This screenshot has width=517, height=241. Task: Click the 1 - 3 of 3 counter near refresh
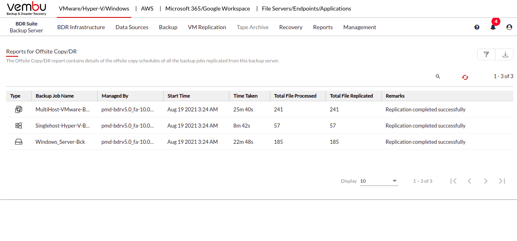503,76
